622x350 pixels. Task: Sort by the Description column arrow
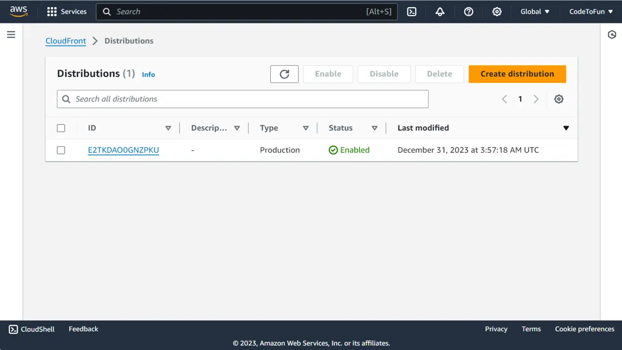tap(237, 128)
